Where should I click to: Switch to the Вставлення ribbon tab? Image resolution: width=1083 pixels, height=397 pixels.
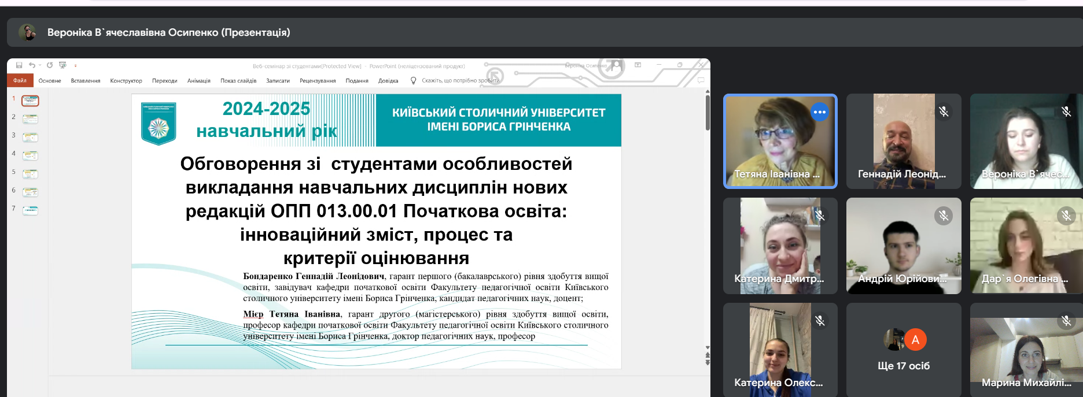pyautogui.click(x=86, y=81)
